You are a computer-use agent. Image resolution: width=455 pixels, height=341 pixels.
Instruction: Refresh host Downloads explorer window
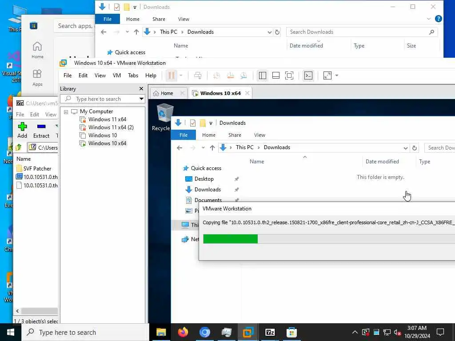[x=277, y=32]
